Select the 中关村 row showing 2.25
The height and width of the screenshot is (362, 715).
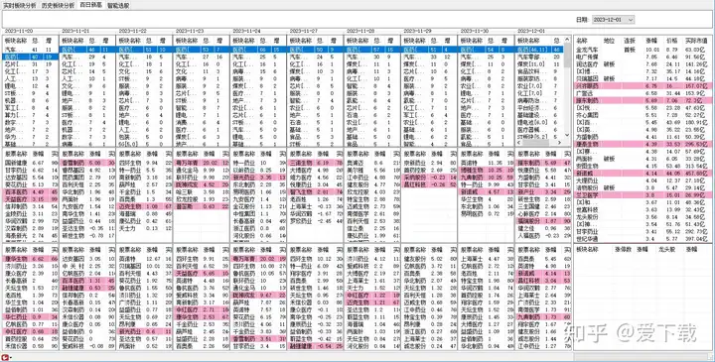(87, 266)
